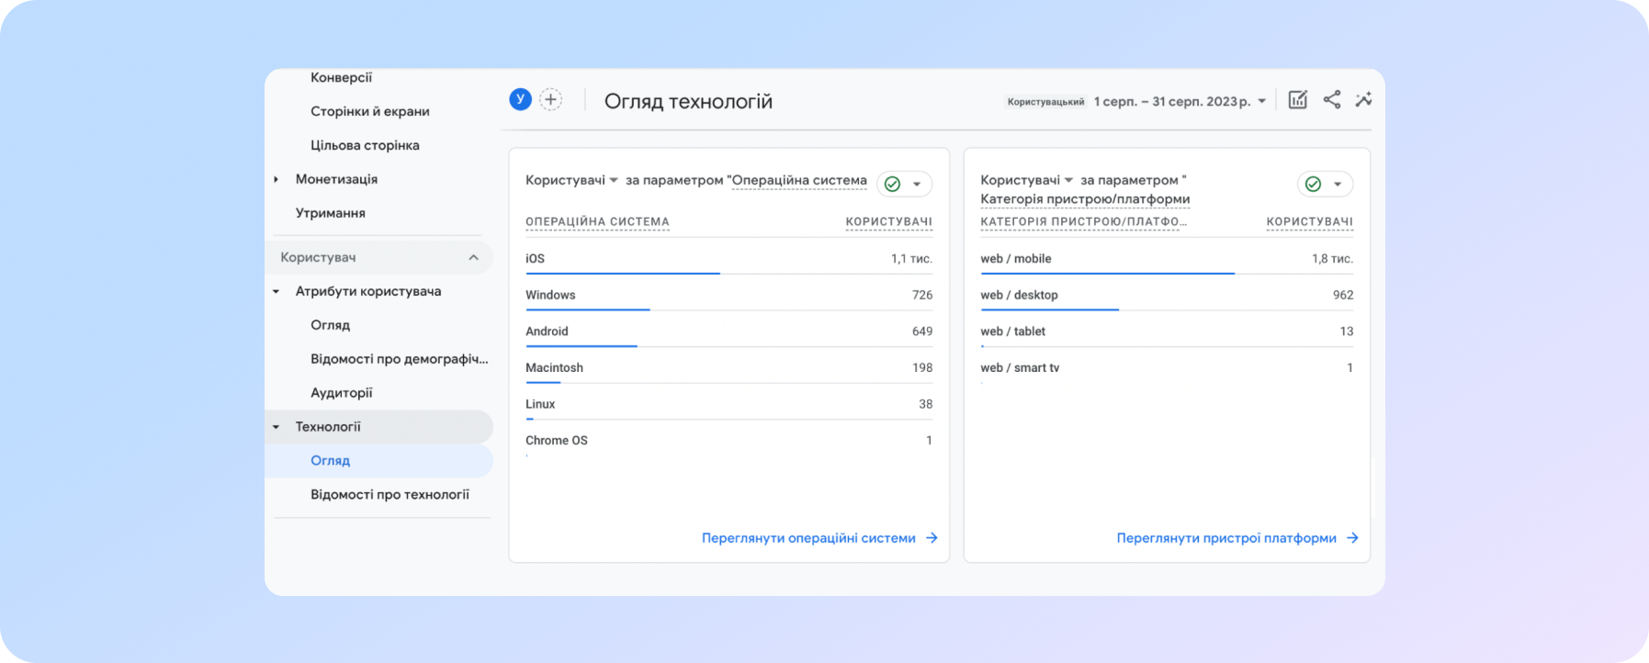Open the date range dropdown 1 серп. – 31 серп.
The image size is (1649, 663).
(1180, 101)
